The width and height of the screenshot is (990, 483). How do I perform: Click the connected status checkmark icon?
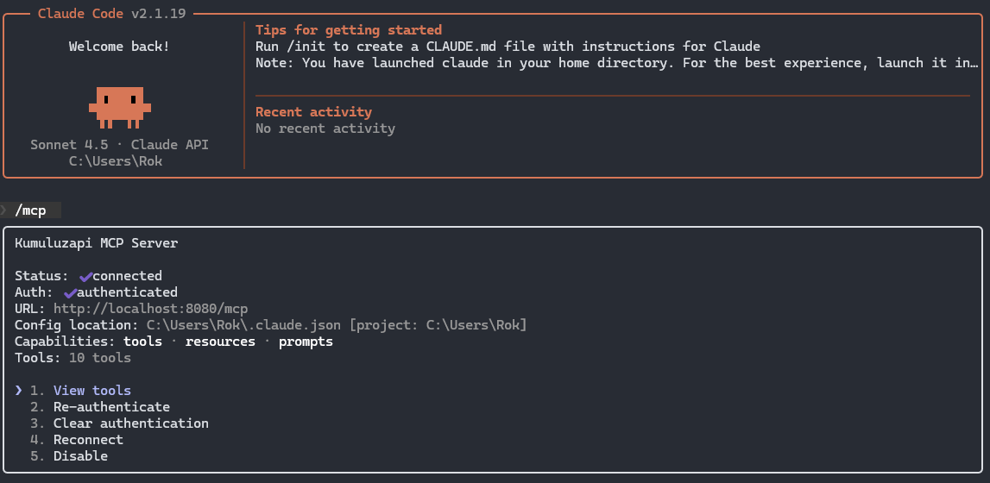[x=85, y=276]
